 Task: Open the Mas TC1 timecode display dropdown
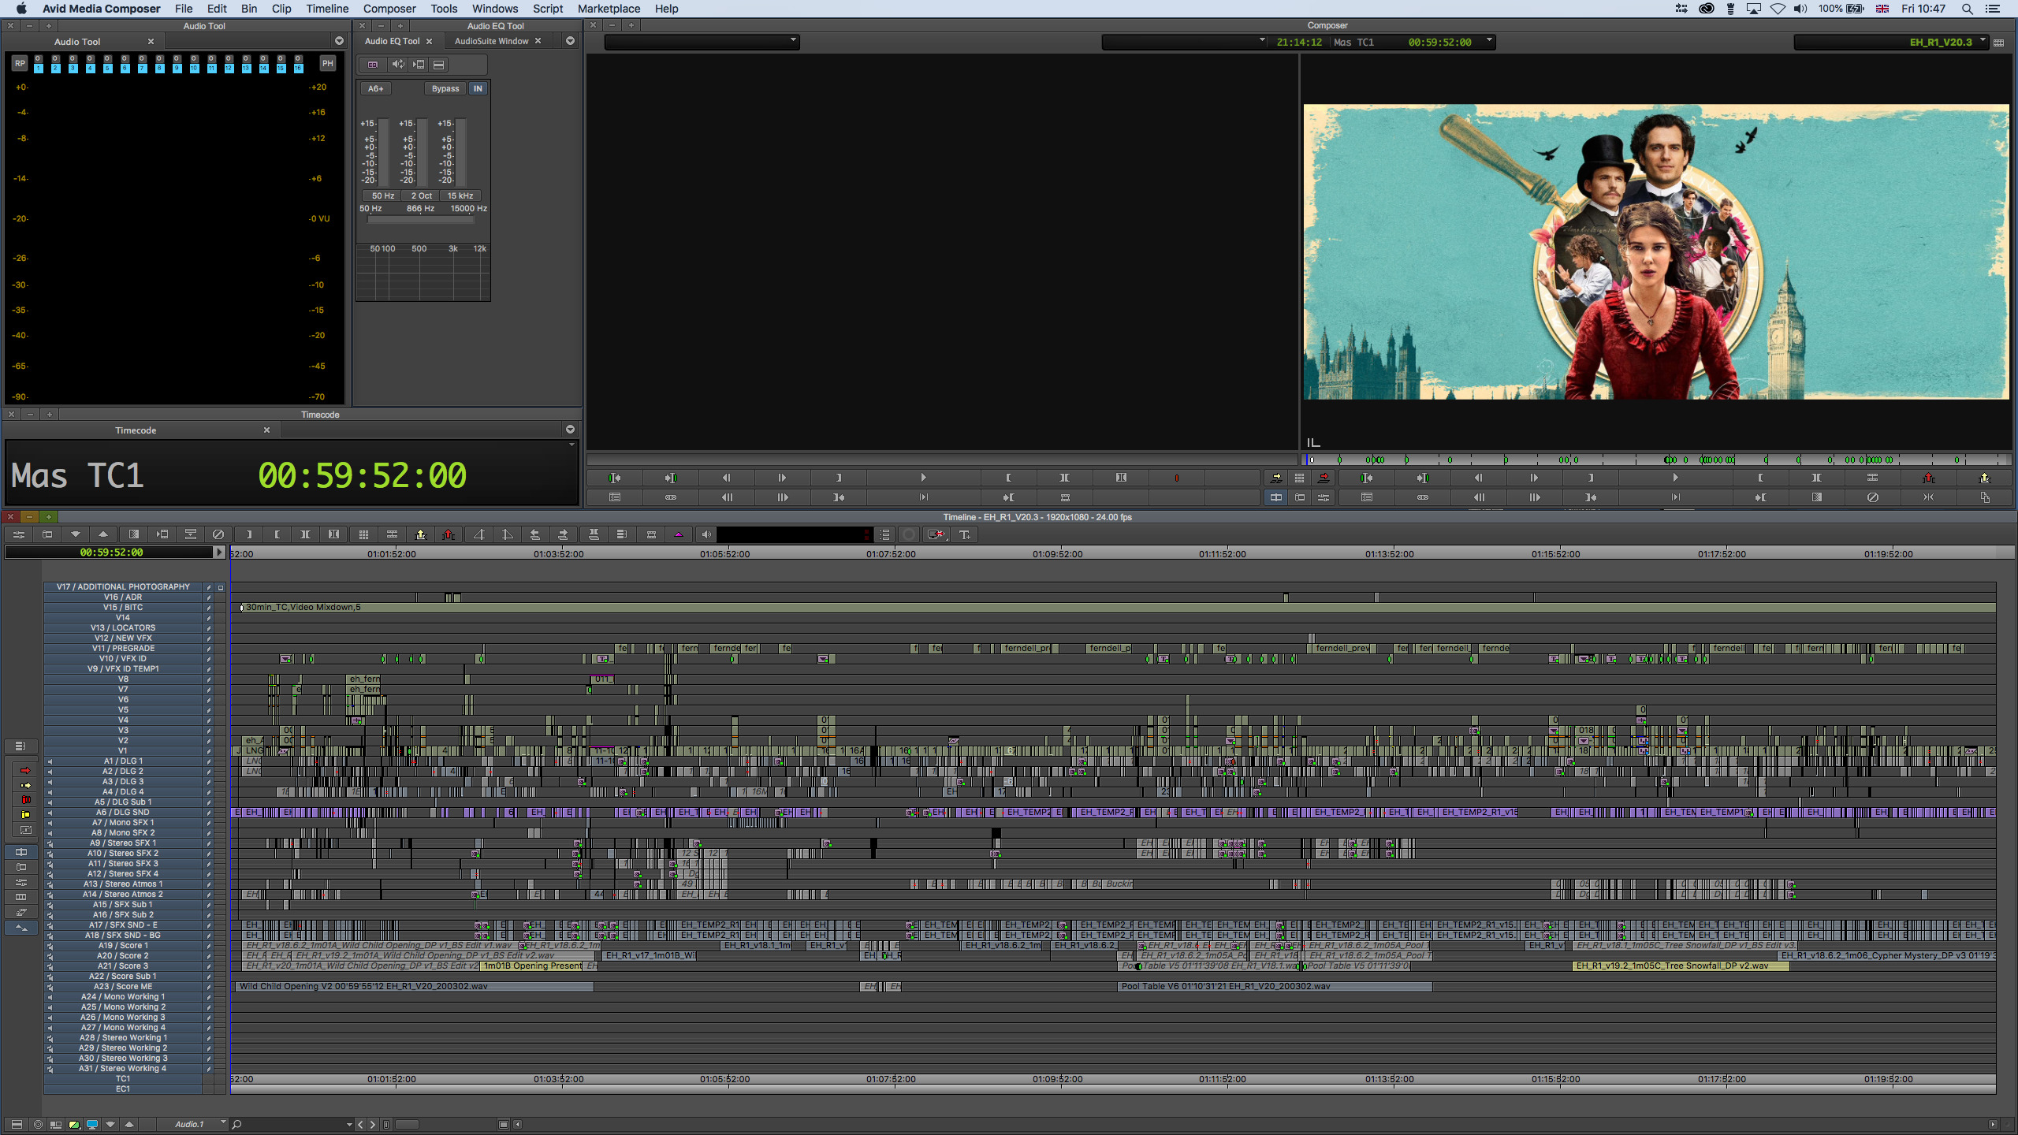tap(1489, 41)
